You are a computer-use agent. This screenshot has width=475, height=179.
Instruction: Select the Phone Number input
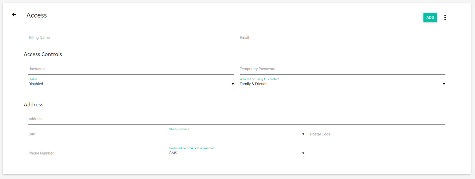(x=96, y=153)
